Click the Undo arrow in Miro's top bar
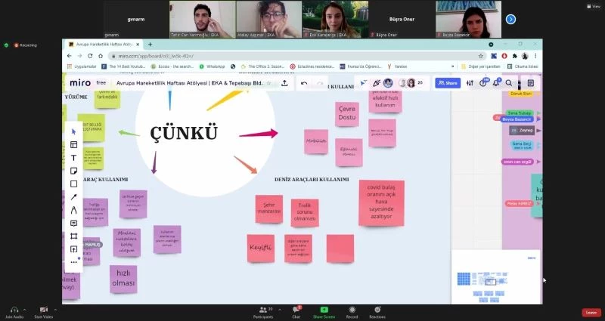Image resolution: width=605 pixels, height=321 pixels. click(x=304, y=83)
